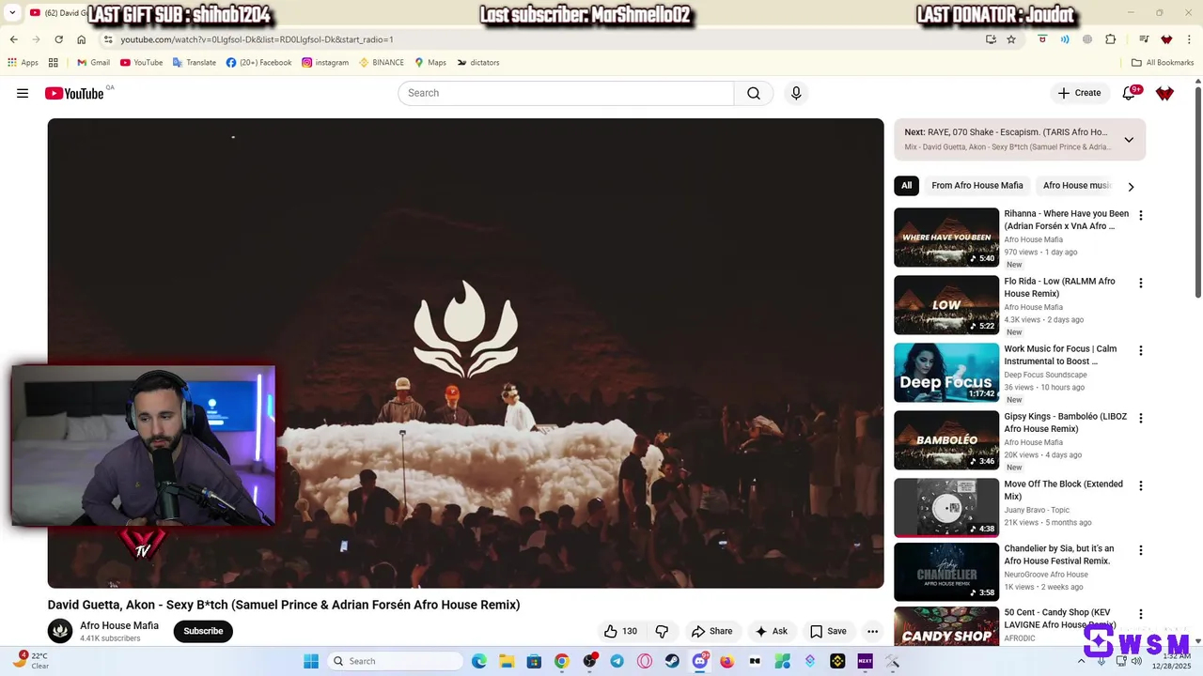
Task: Play the Flo Rida LOW thumbnail
Action: (946, 304)
